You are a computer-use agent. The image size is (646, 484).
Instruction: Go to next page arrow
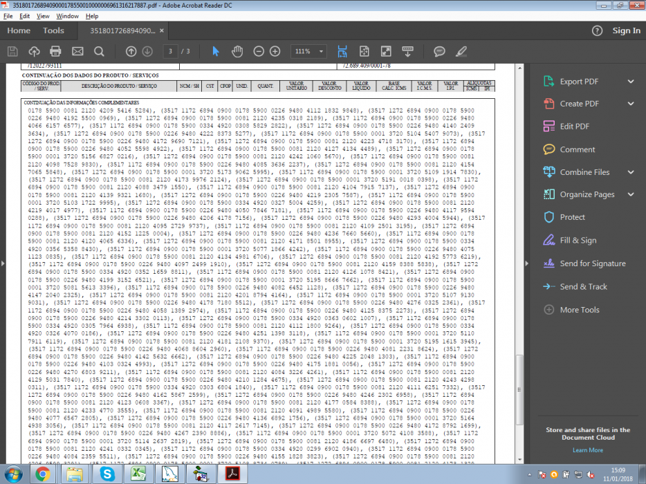(147, 51)
